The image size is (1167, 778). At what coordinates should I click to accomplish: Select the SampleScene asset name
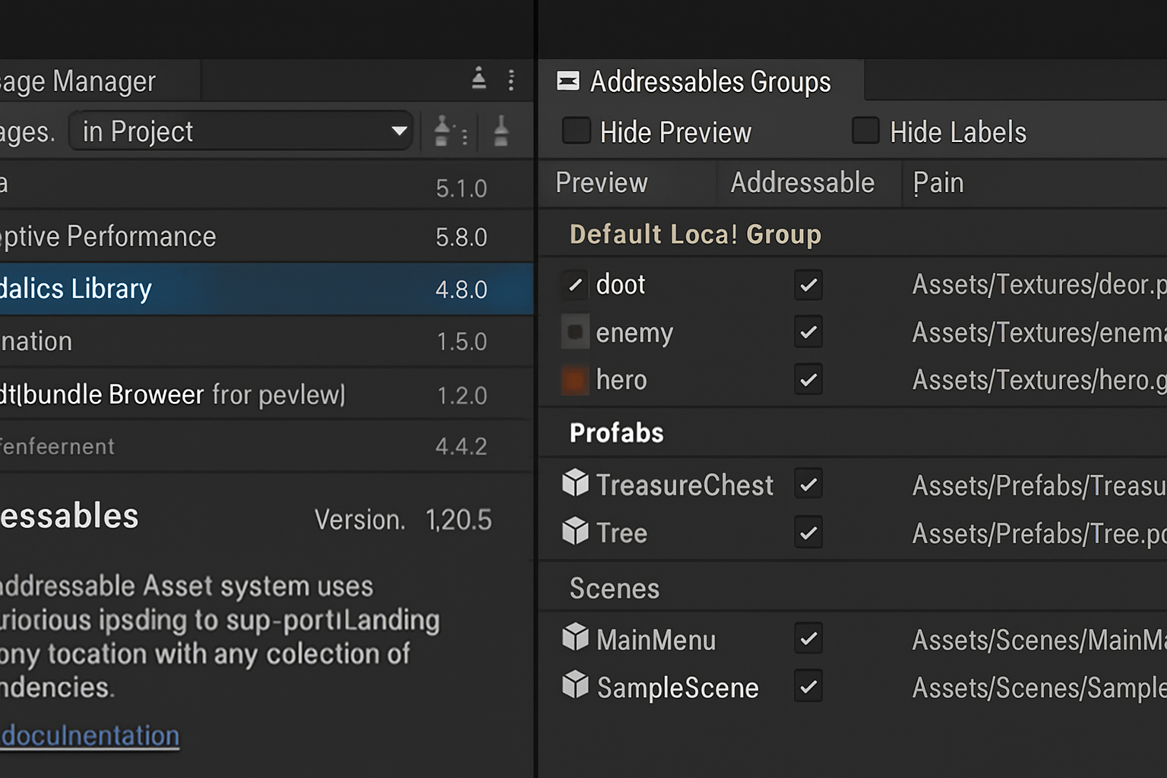[x=678, y=688]
